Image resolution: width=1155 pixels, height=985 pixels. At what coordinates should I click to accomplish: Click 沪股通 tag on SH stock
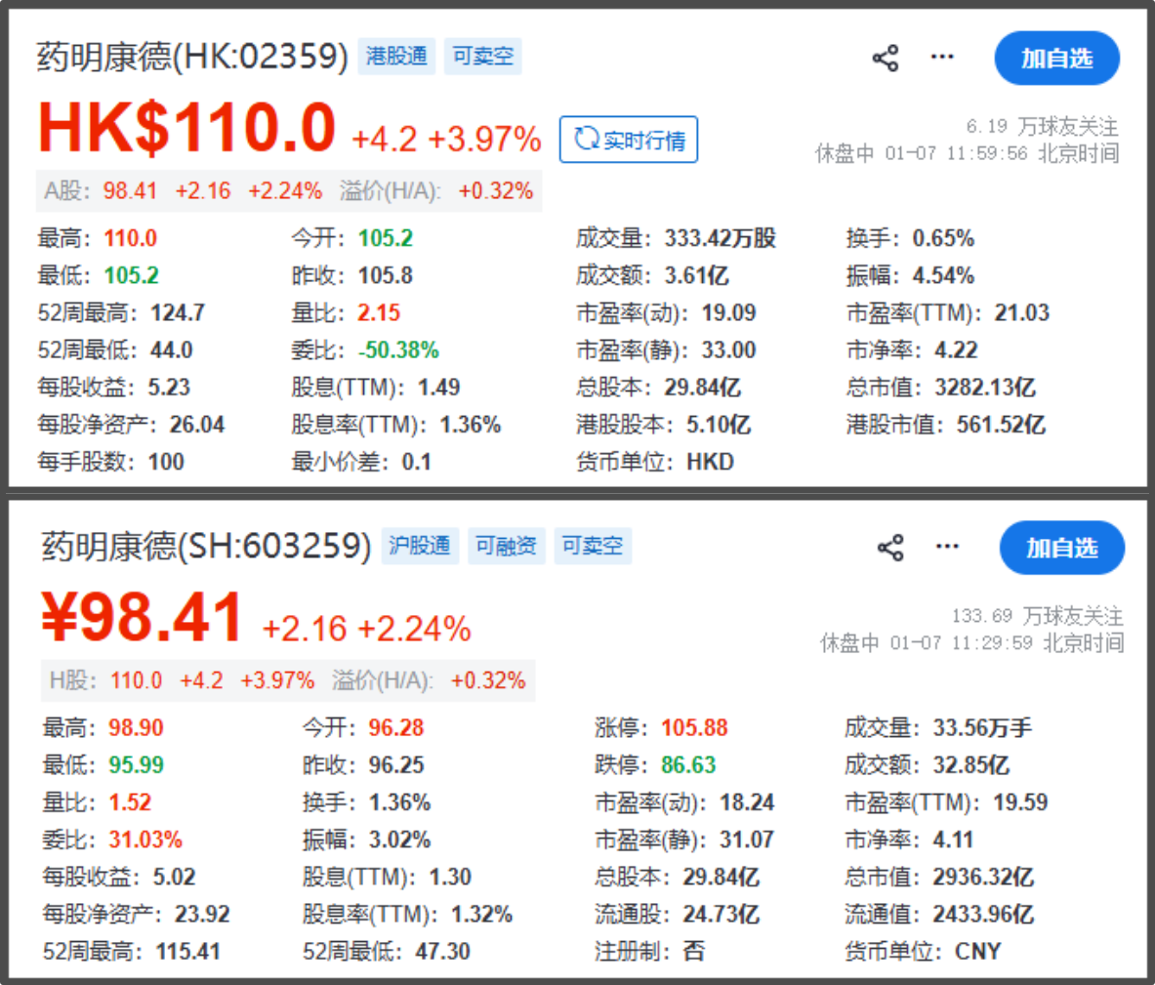coord(420,546)
